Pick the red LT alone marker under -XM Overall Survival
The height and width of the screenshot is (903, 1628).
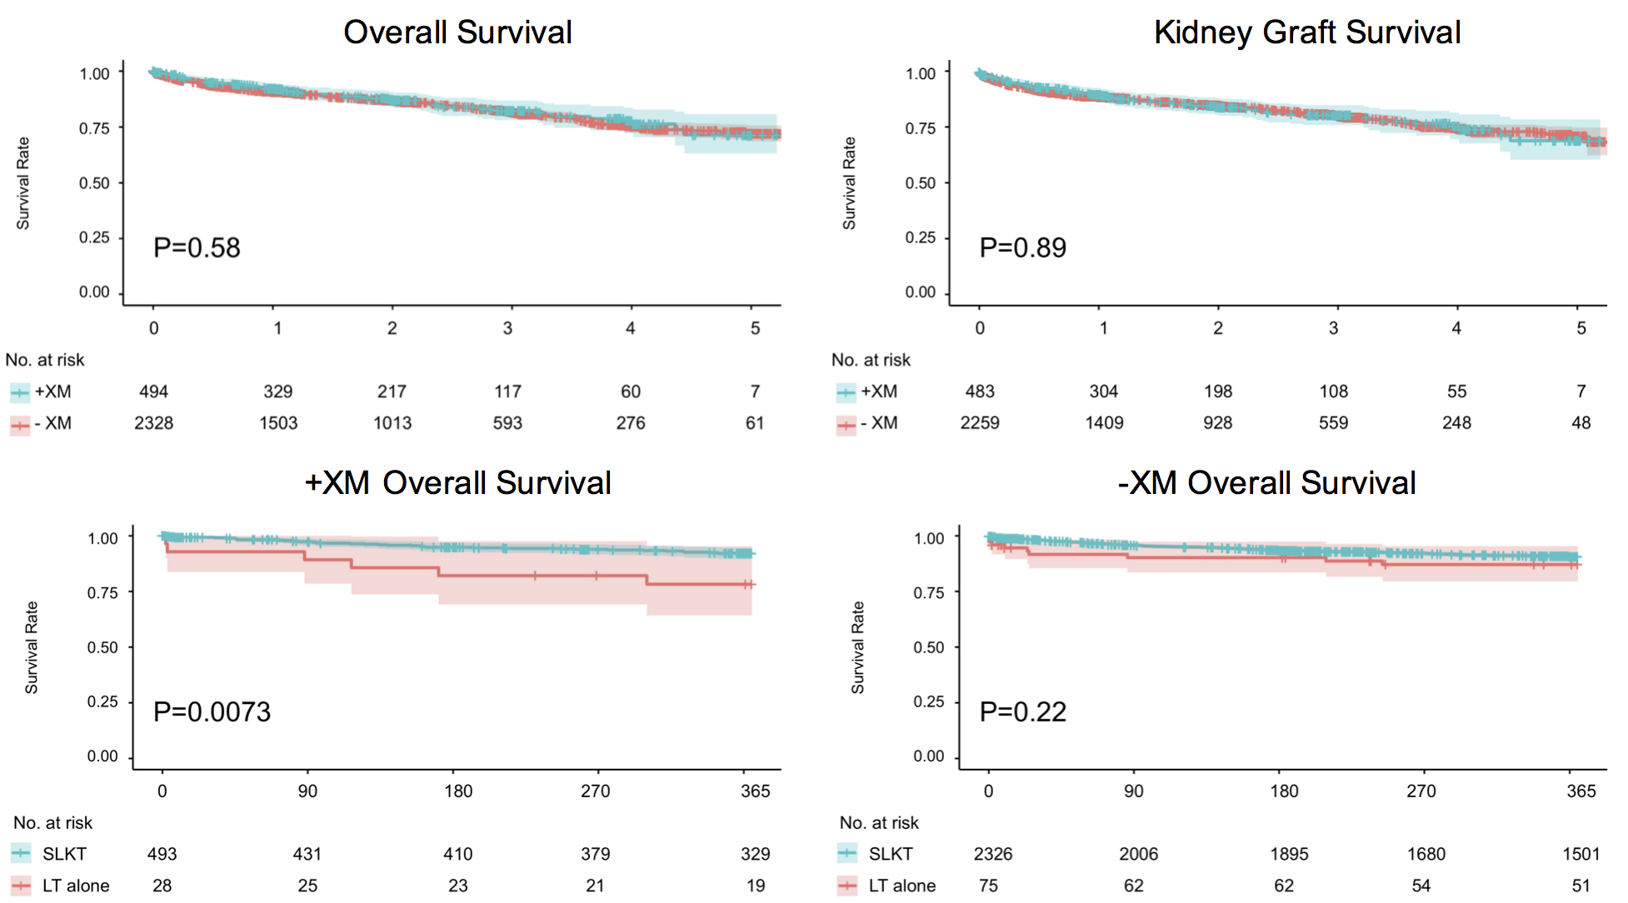tap(847, 886)
